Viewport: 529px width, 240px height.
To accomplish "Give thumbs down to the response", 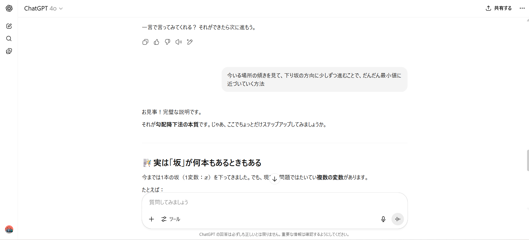I will pos(167,42).
